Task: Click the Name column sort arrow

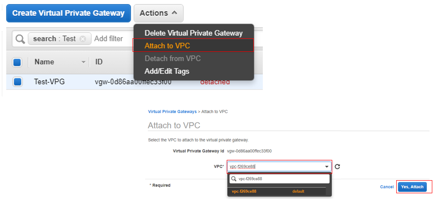Action: (x=83, y=62)
